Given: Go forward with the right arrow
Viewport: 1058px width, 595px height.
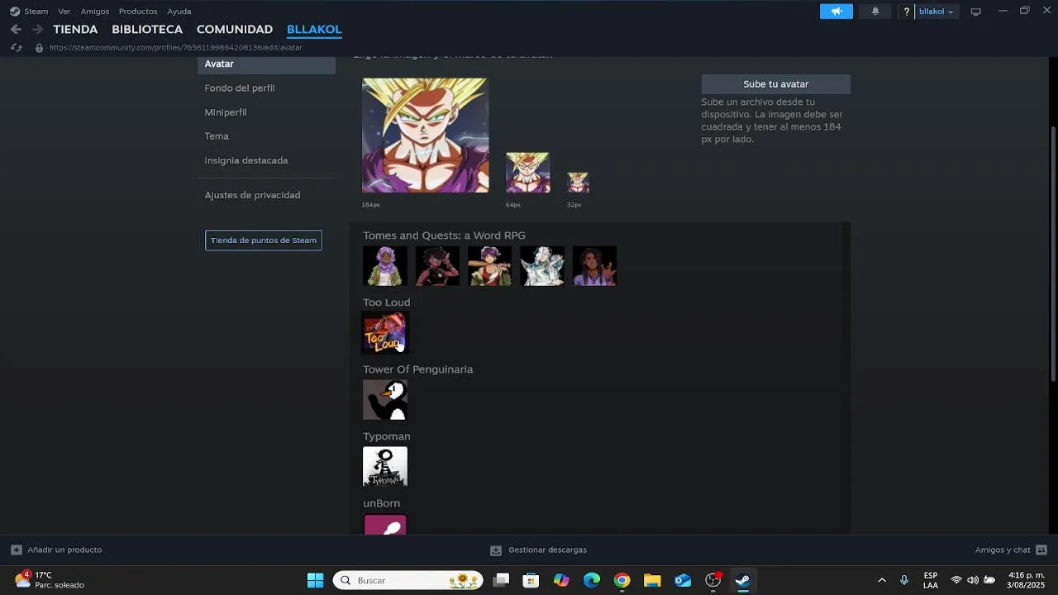Looking at the screenshot, I should pos(37,29).
